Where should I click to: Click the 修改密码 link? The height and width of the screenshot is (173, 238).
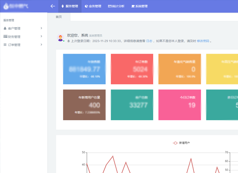[x=203, y=41]
